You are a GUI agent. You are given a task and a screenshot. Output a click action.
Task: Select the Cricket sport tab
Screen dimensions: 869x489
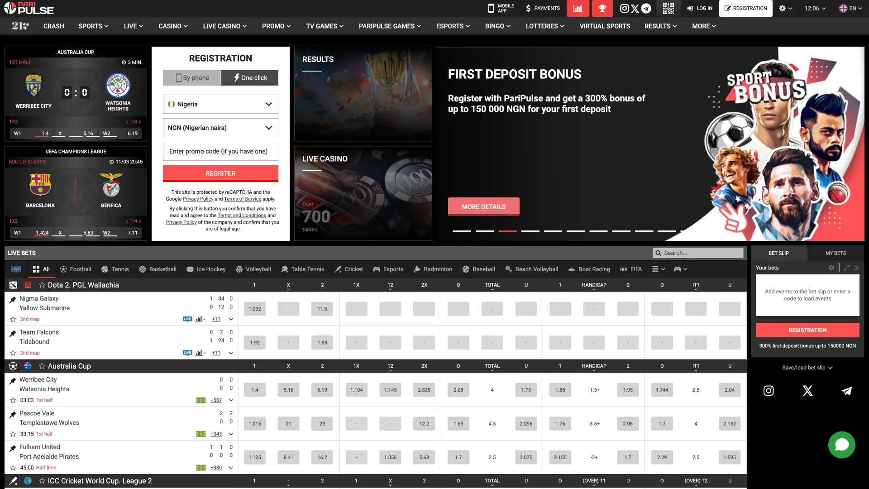click(349, 269)
